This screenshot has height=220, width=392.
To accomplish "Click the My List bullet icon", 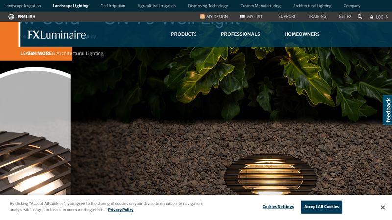I will tap(242, 17).
